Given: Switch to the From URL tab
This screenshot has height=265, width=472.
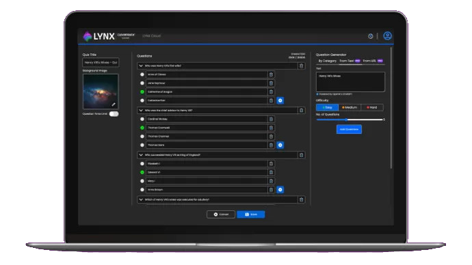Looking at the screenshot, I should [x=373, y=61].
